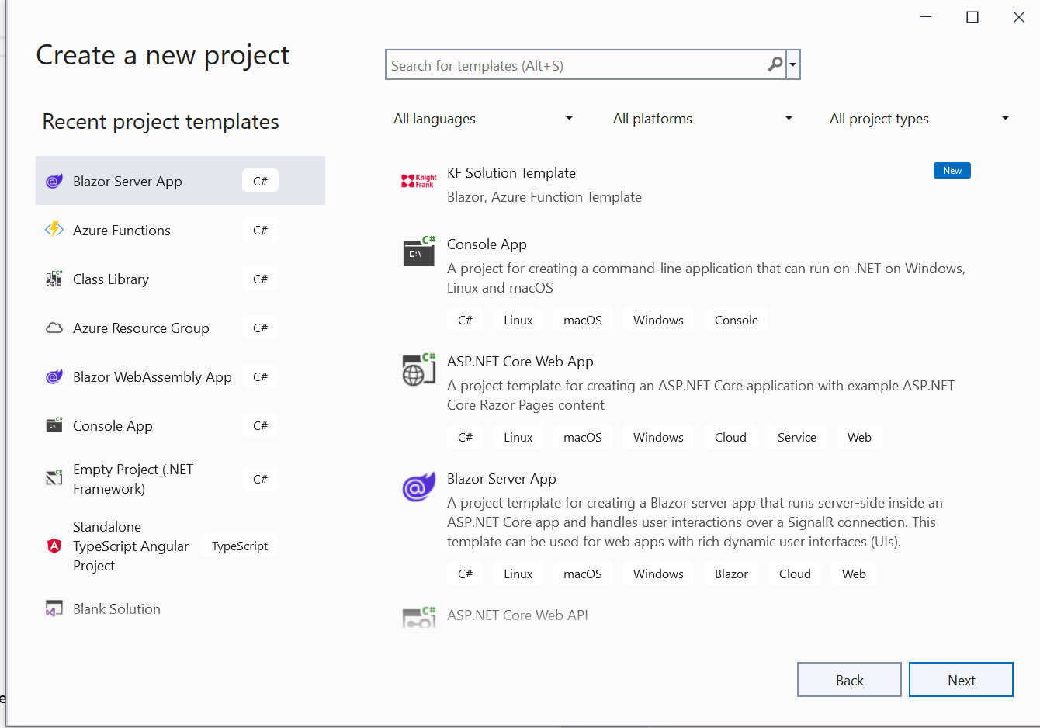The height and width of the screenshot is (728, 1040).
Task: Click the Empty Project (.NET Framework) icon
Action: click(54, 478)
